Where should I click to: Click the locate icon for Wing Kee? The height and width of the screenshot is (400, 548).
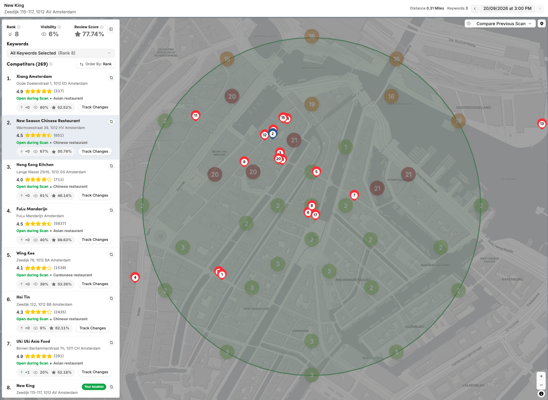pyautogui.click(x=112, y=255)
